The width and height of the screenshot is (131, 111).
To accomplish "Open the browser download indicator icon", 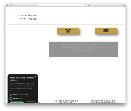I will (x=89, y=5).
